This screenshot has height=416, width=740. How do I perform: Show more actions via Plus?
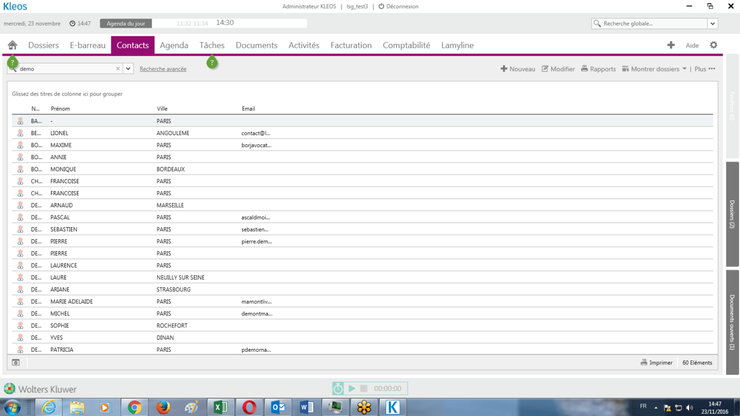(705, 69)
